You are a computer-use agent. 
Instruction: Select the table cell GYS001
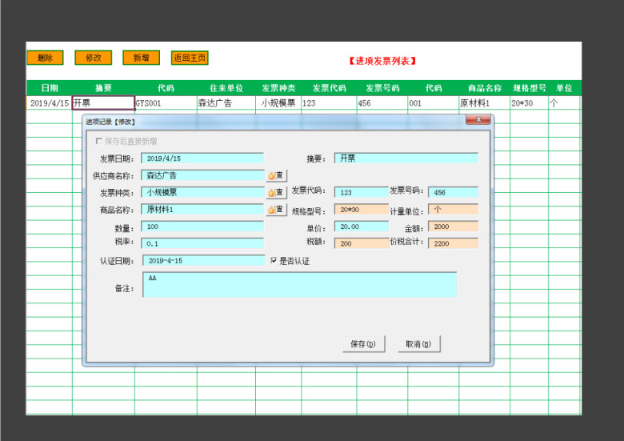point(166,103)
